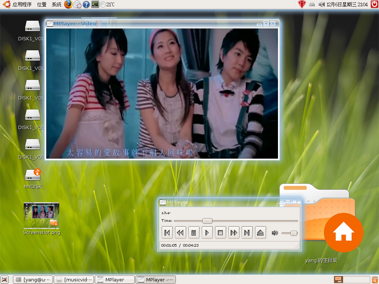Viewport: 379px width, 284px height.
Task: Open the system volume control icon
Action: [322, 4]
